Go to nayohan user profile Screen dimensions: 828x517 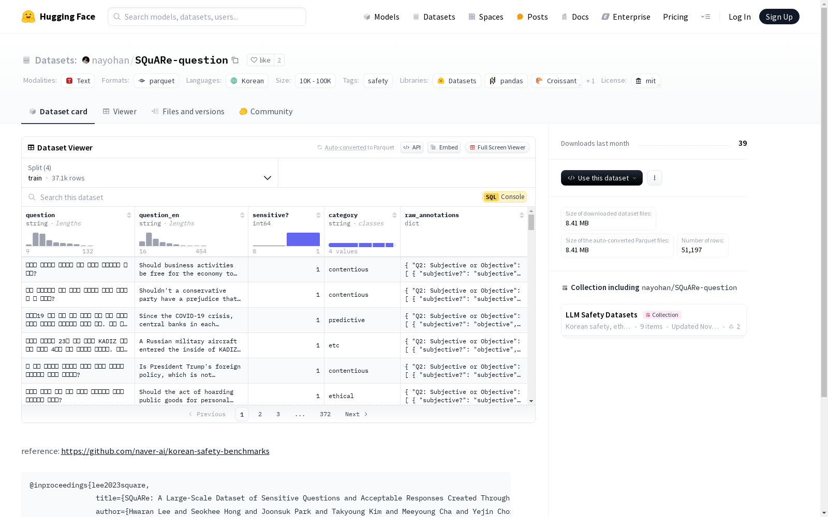tap(110, 60)
